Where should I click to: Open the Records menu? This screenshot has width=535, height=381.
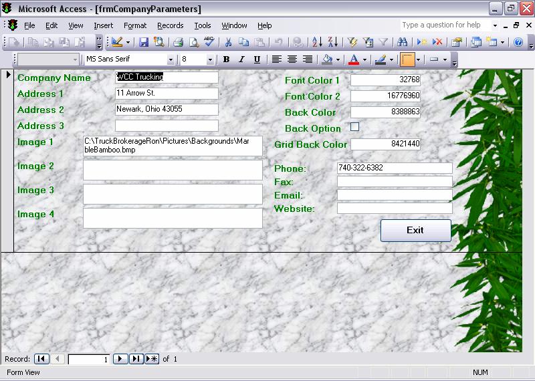170,25
